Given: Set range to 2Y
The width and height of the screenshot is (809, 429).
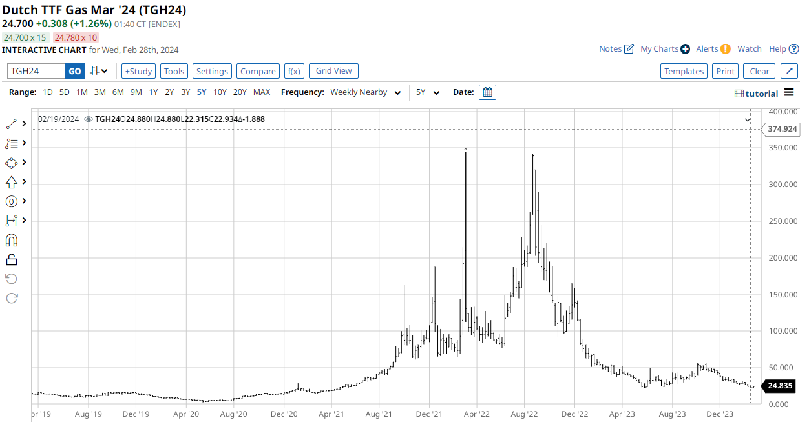Looking at the screenshot, I should point(169,92).
